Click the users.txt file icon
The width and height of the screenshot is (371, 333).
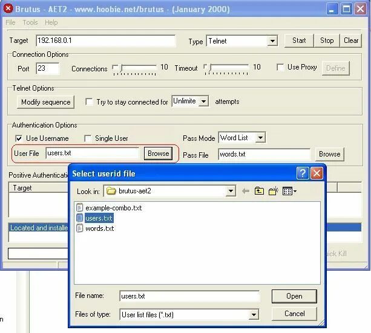[x=80, y=218]
